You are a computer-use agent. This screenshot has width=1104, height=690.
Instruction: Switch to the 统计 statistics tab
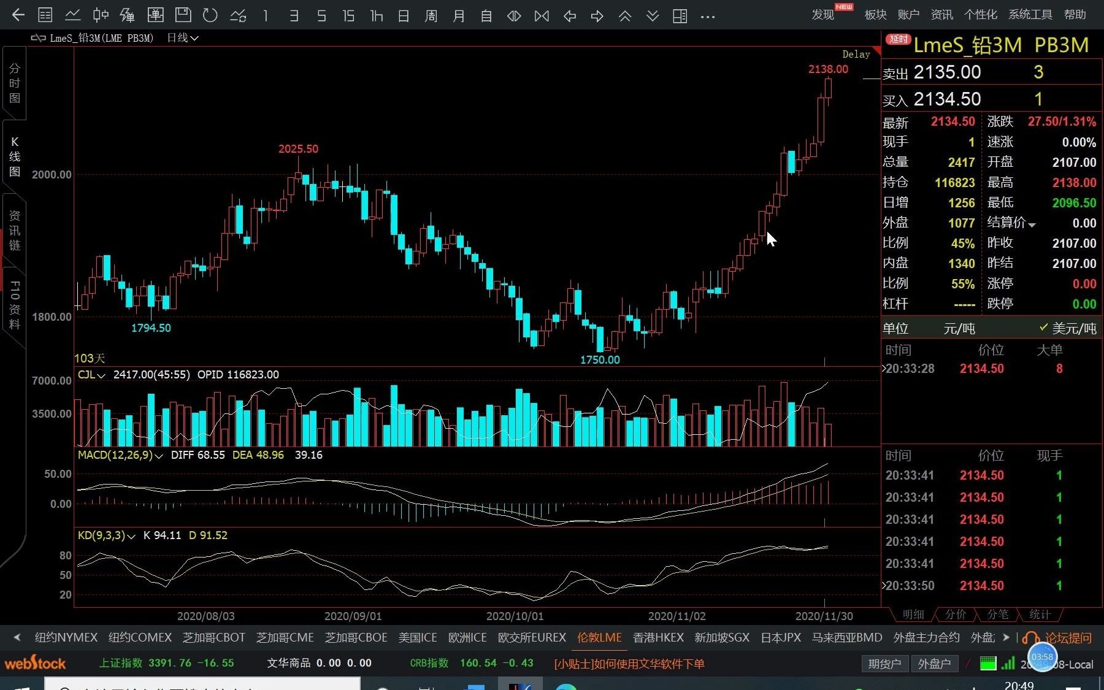pos(1040,615)
